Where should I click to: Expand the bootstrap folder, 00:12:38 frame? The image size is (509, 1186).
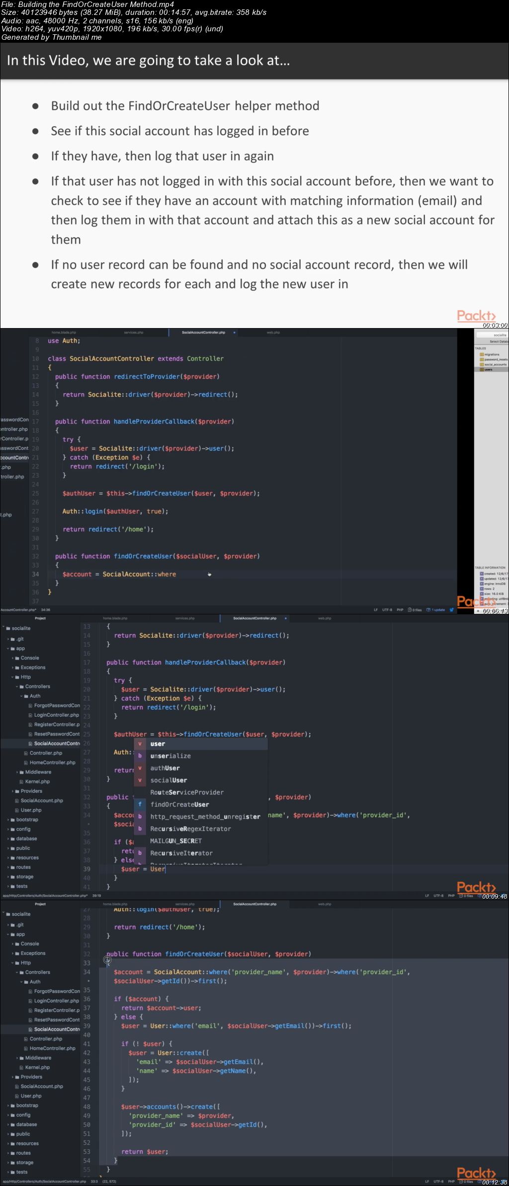(8, 1105)
